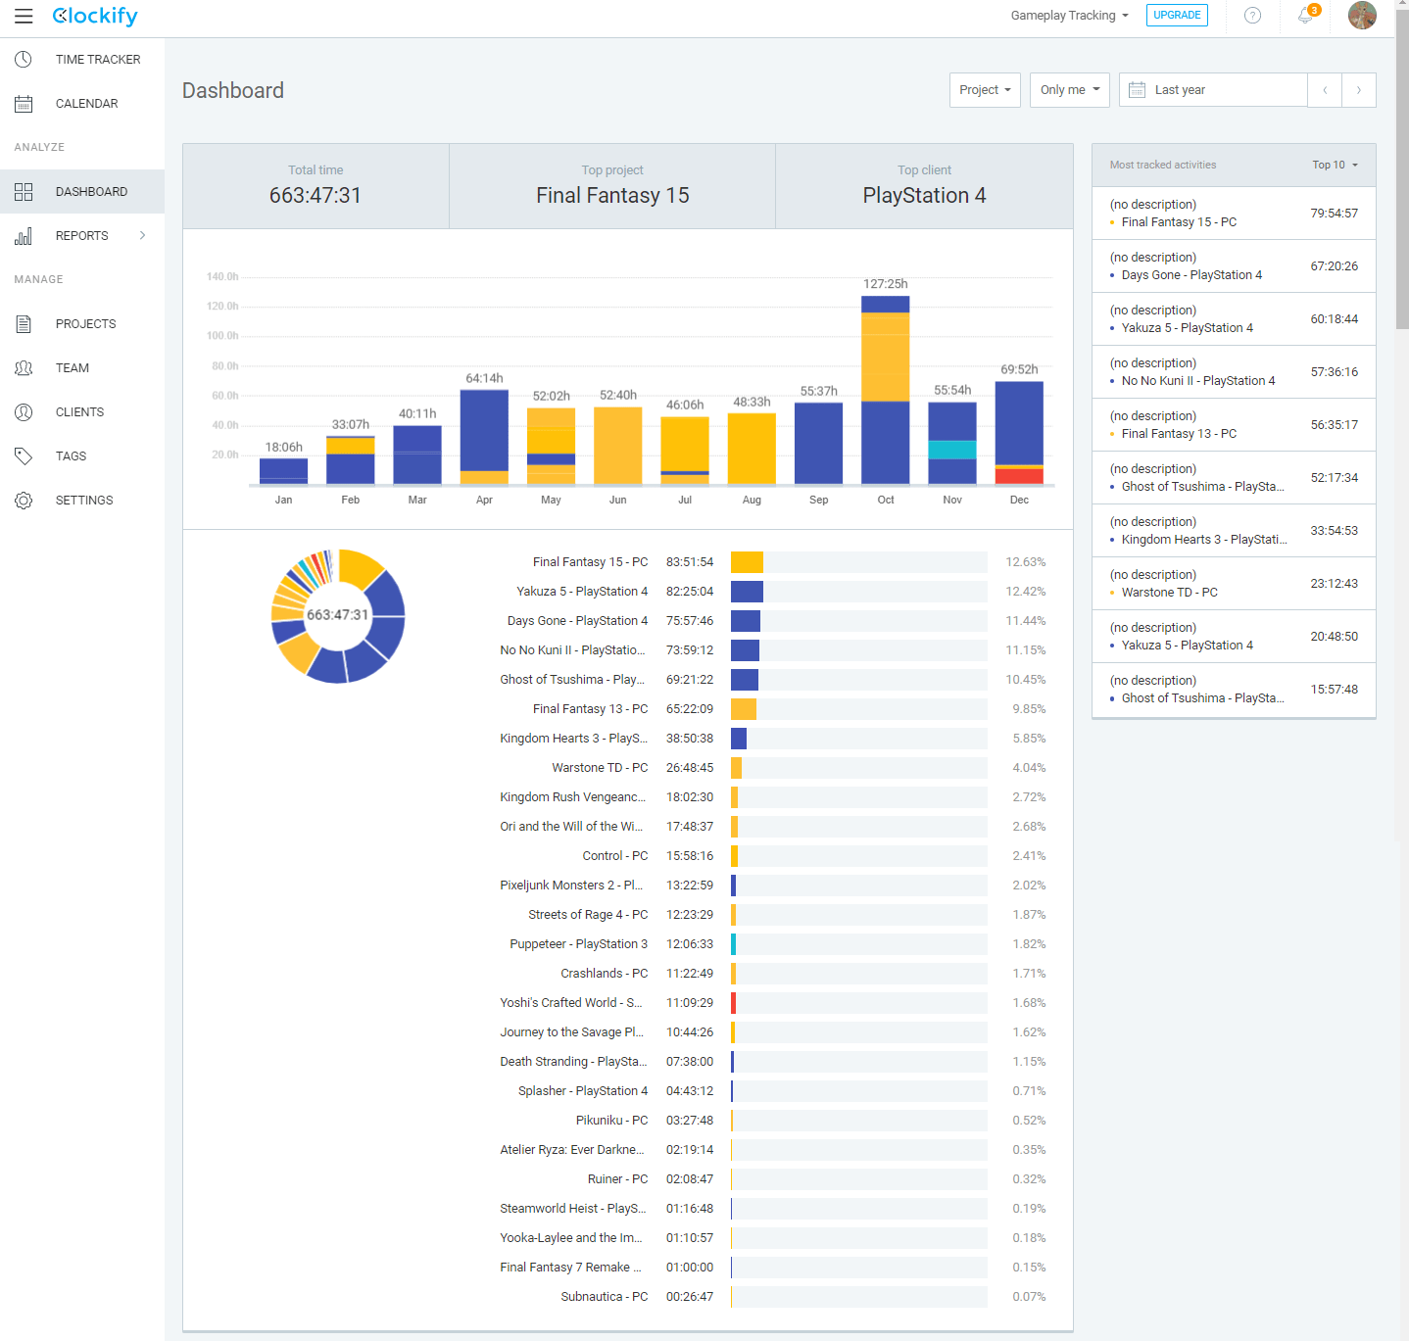
Task: Open the Last year date range field
Action: point(1213,90)
